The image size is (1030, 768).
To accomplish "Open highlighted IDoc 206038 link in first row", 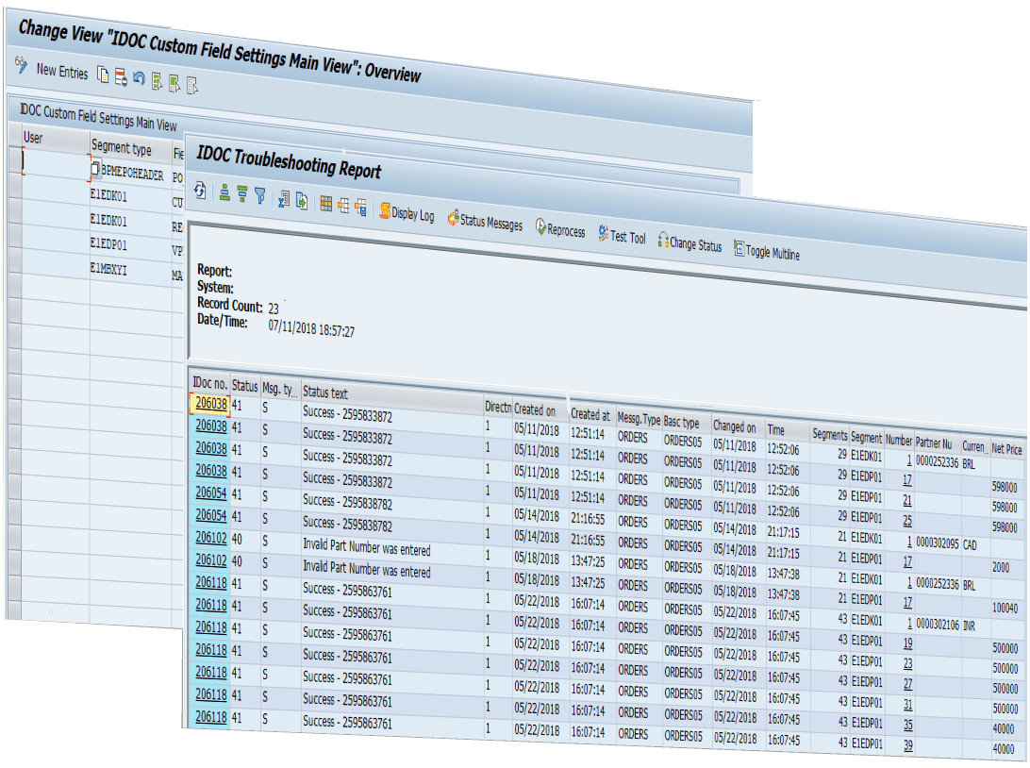I will click(211, 404).
